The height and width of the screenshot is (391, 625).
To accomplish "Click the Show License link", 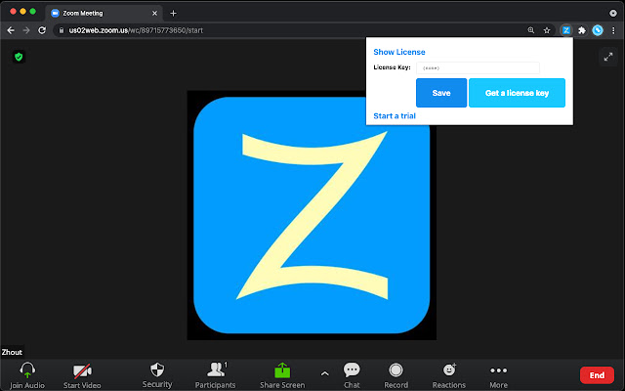I will click(x=399, y=52).
